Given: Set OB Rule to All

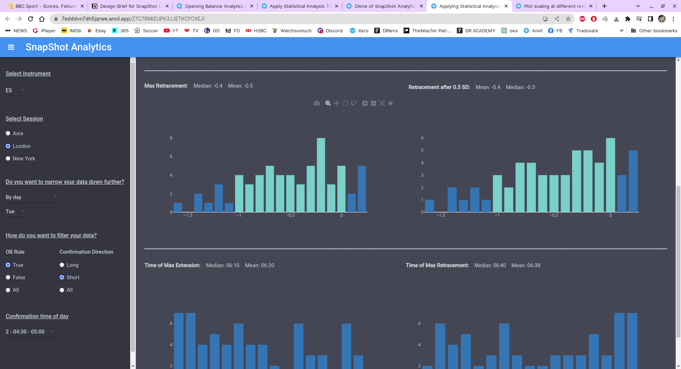Looking at the screenshot, I should [8, 290].
